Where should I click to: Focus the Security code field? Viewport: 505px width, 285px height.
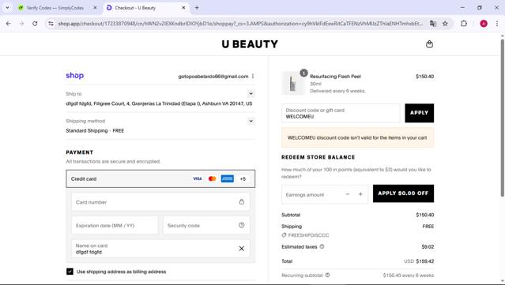(206, 226)
